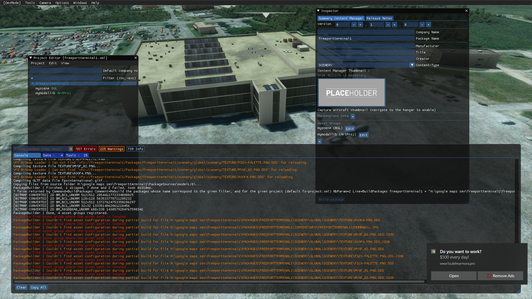Viewport: 532px width, 299px height.
Task: Collapse the freeportterminal1 project tree node
Action: coord(33,84)
